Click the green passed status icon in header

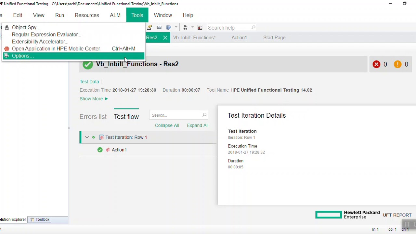click(87, 64)
